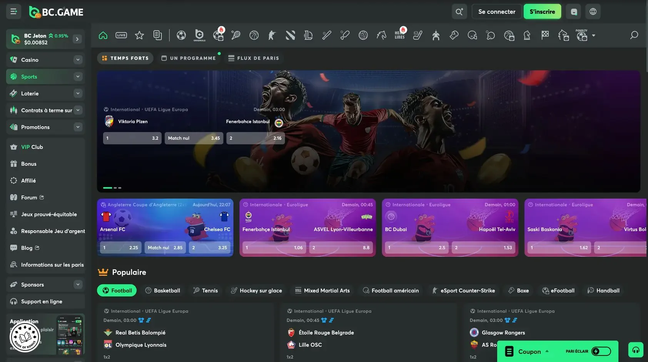
Task: Click the BC.GAME logo
Action: pos(56,12)
